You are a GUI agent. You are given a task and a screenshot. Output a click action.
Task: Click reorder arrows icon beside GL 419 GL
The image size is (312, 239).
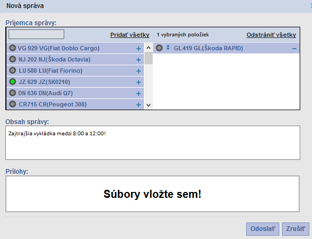[168, 48]
